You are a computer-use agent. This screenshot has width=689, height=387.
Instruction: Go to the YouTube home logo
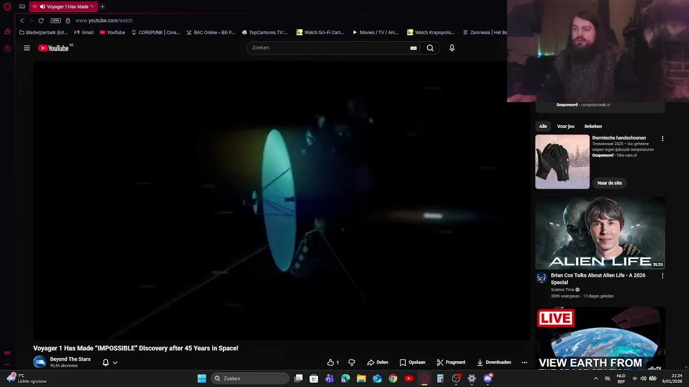click(54, 48)
